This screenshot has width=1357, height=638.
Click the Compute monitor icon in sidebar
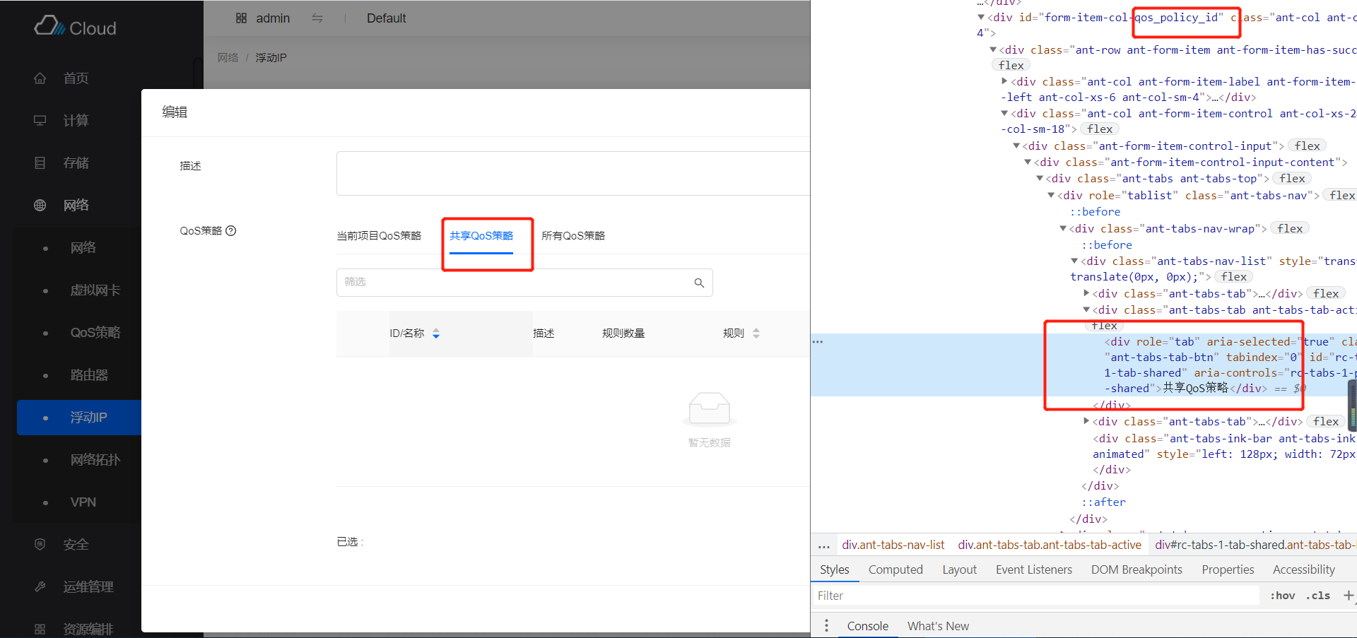coord(40,121)
